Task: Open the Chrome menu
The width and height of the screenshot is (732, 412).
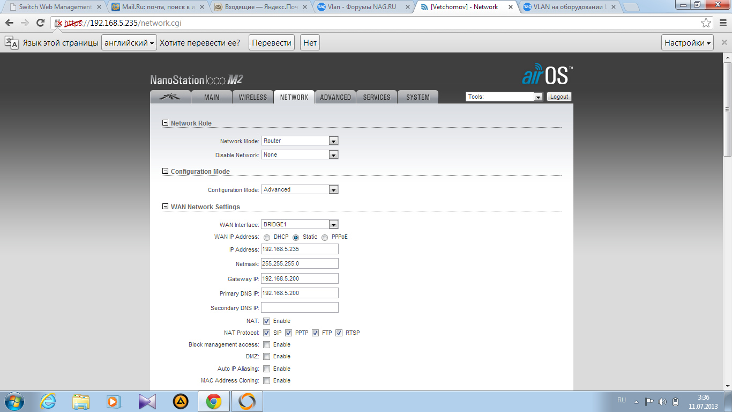Action: [722, 23]
